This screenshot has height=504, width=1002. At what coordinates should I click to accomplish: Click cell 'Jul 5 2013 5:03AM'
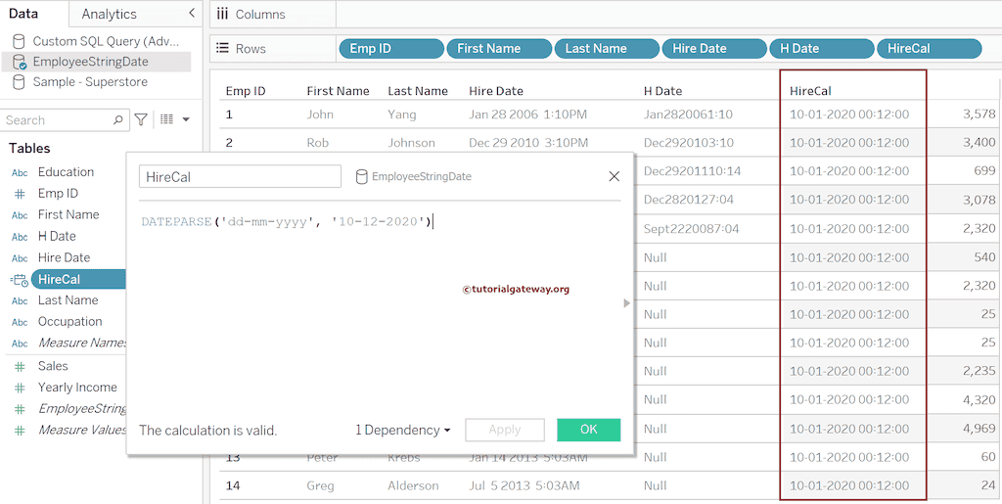pyautogui.click(x=524, y=486)
